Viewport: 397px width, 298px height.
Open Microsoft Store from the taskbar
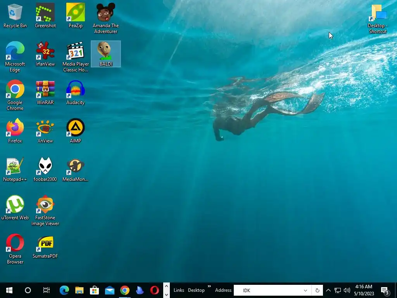point(95,290)
